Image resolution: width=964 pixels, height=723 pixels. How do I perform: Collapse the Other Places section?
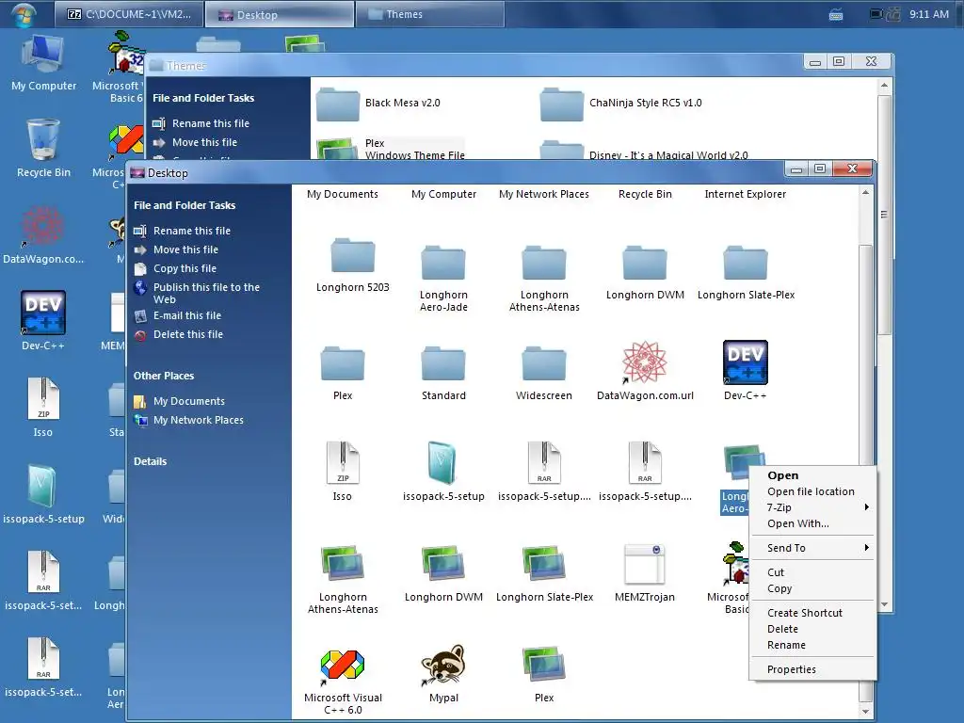[x=164, y=376]
